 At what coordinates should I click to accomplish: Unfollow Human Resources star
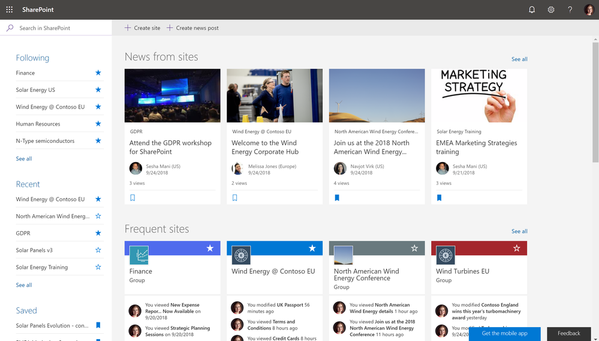coord(98,124)
